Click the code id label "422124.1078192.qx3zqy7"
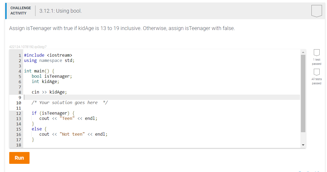The height and width of the screenshot is (172, 327). pos(28,47)
